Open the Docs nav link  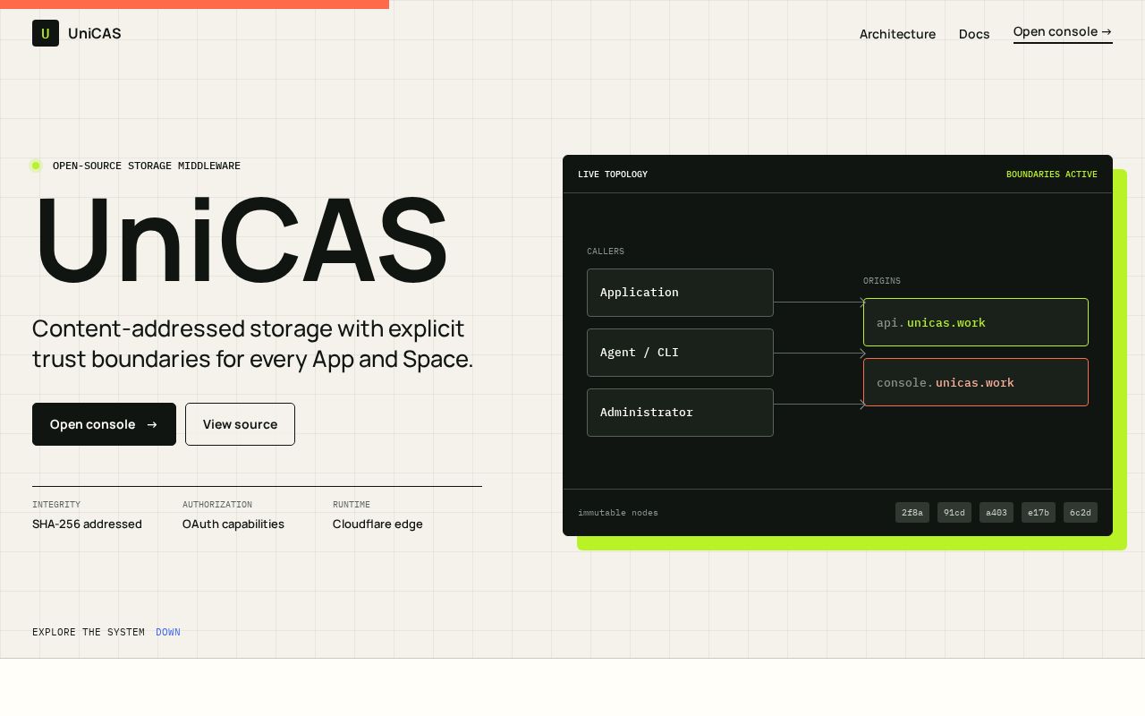coord(974,34)
